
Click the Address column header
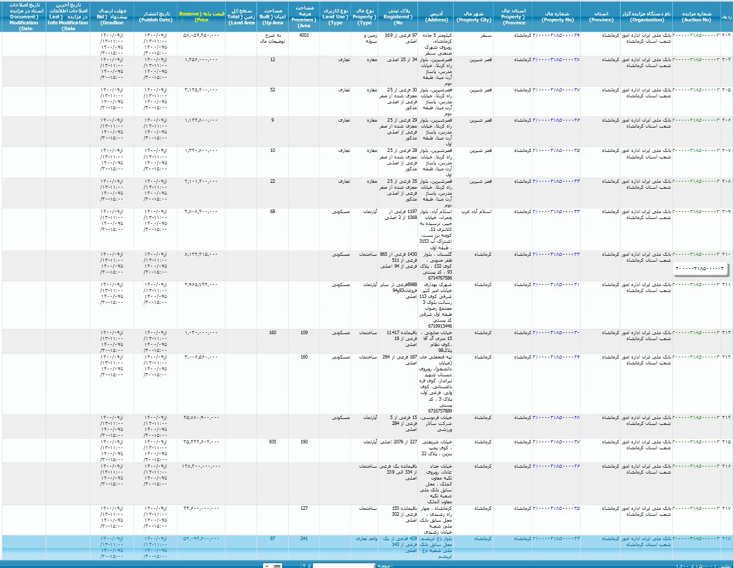point(436,17)
